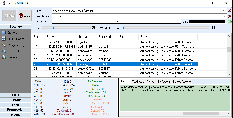Click the greyed-out Start lightning button
Viewport: 233px width, 118px height.
click(x=9, y=16)
